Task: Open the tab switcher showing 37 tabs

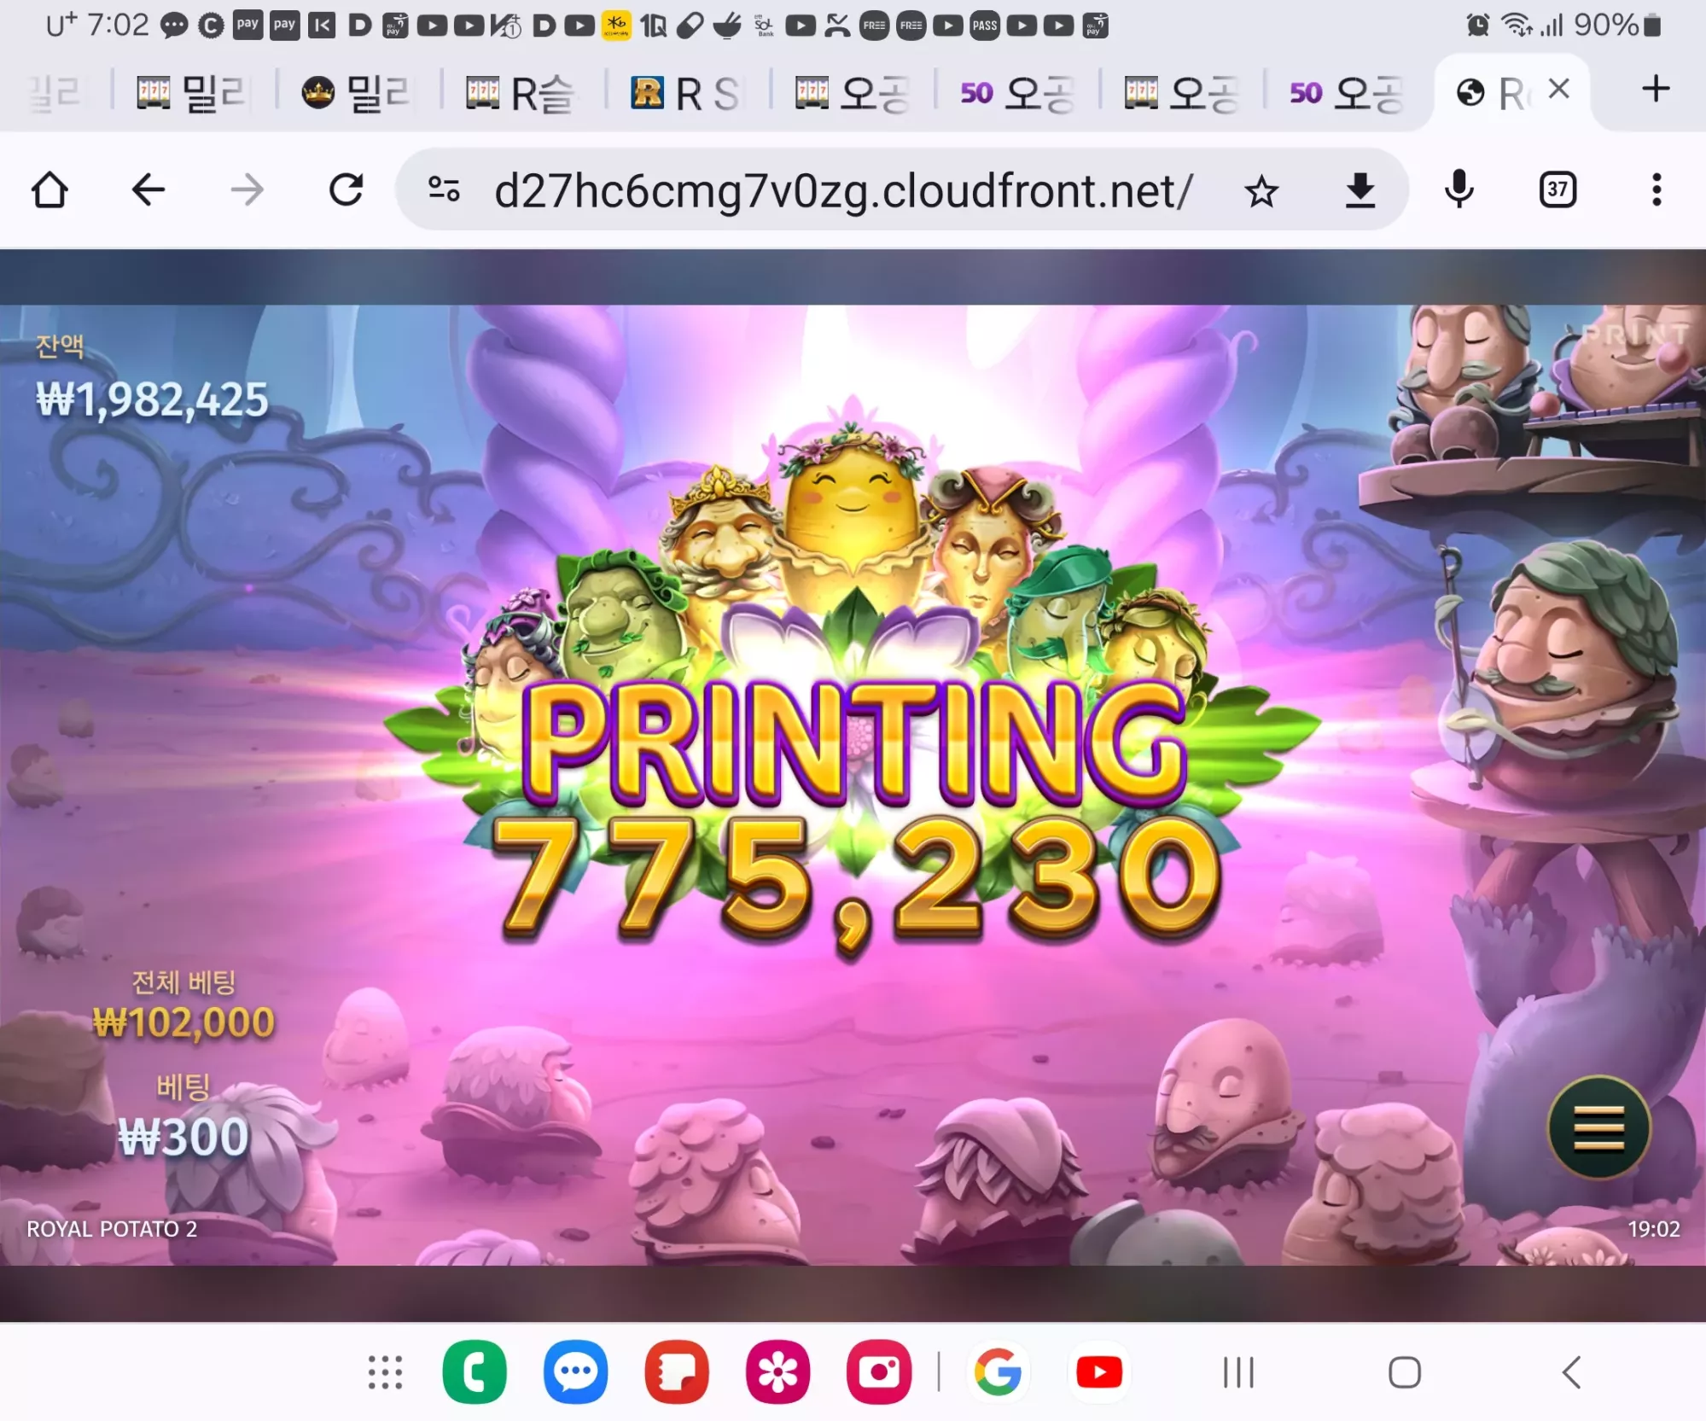Action: pos(1558,189)
